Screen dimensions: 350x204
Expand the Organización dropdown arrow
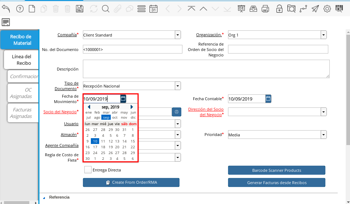[324, 35]
